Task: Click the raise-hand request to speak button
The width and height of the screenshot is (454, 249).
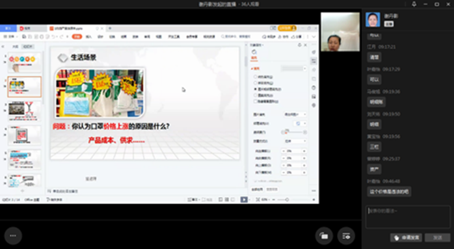Action: [x=407, y=237]
